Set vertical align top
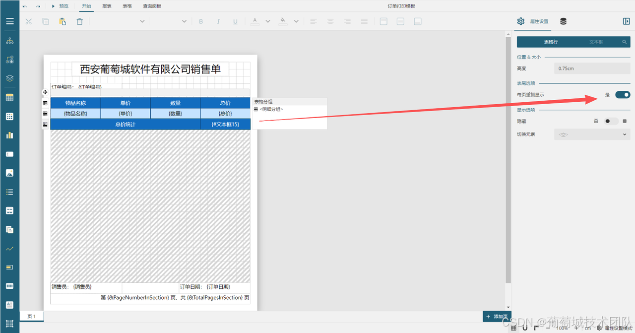The height and width of the screenshot is (333, 635). pos(383,21)
